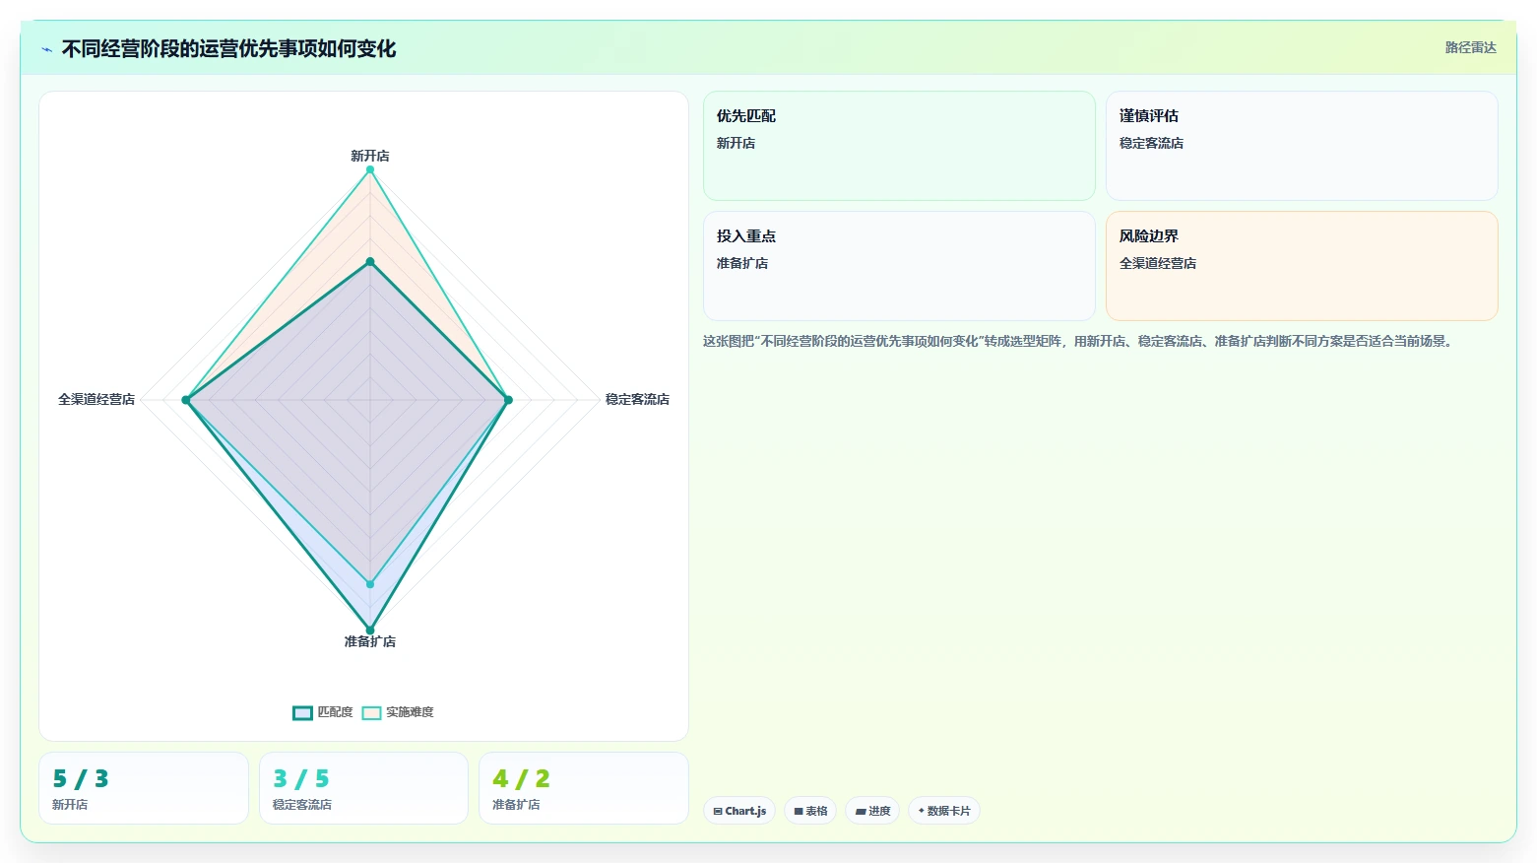The height and width of the screenshot is (863, 1537).
Task: Click the 进度 tag chip
Action: point(872,811)
